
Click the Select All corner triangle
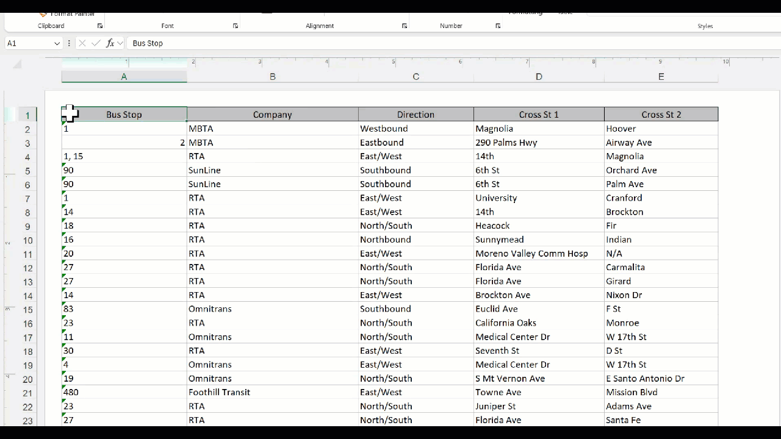pyautogui.click(x=17, y=64)
